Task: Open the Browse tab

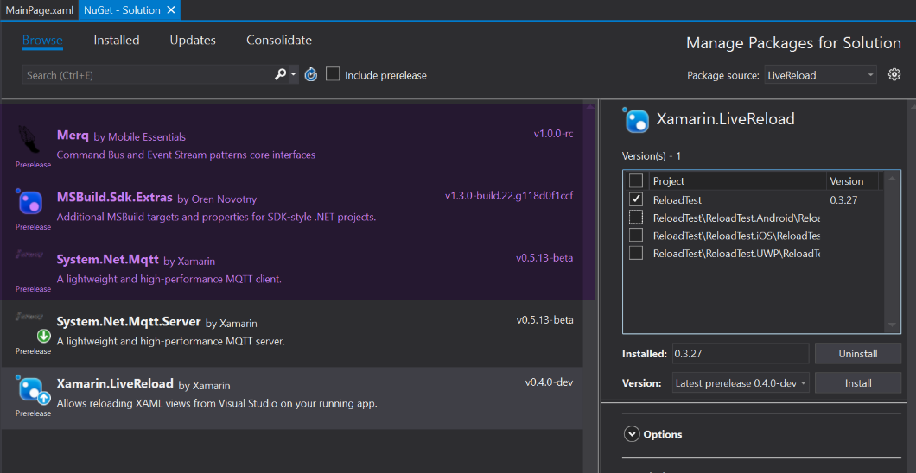Action: pyautogui.click(x=42, y=41)
